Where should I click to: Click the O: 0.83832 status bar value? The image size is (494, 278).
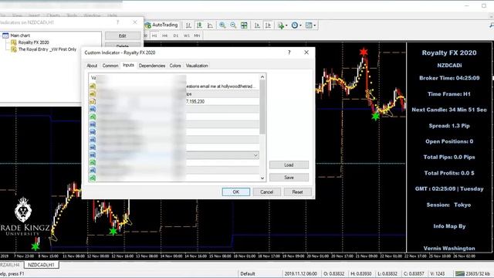click(333, 273)
